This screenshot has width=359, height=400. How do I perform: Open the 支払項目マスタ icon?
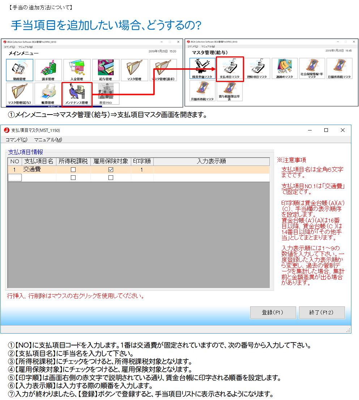coord(230,69)
